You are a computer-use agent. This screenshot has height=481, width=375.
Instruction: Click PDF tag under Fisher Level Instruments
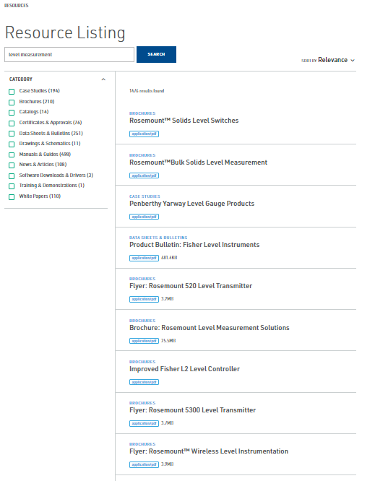pos(144,258)
